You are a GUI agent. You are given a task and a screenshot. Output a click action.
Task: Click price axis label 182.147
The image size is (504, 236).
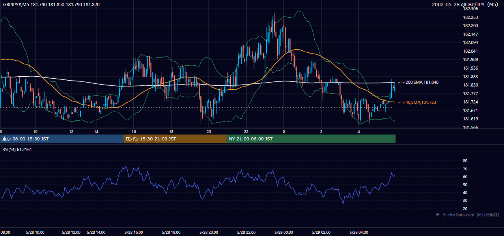(470, 34)
